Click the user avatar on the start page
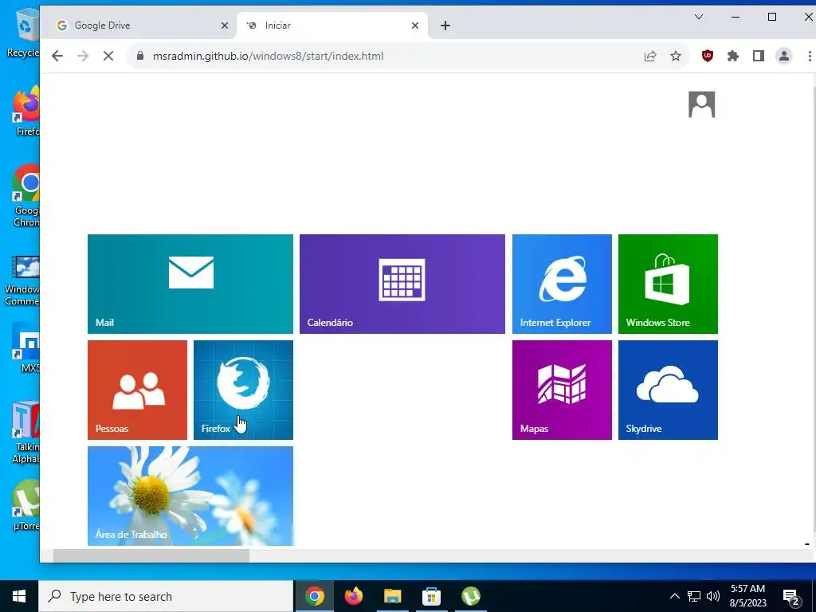Screen dimensions: 816x612 pyautogui.click(x=701, y=104)
